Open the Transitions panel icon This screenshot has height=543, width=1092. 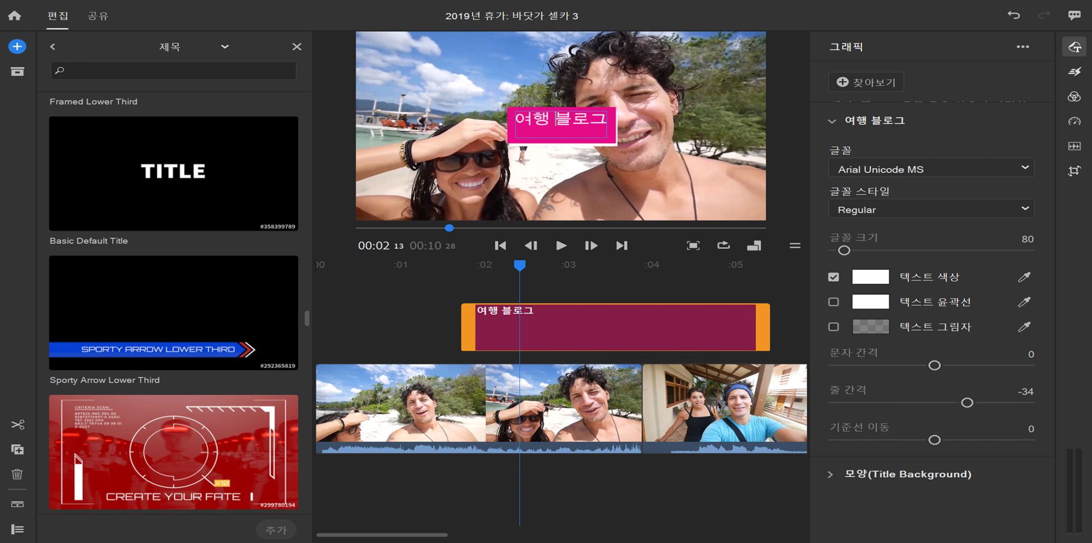click(x=1074, y=72)
